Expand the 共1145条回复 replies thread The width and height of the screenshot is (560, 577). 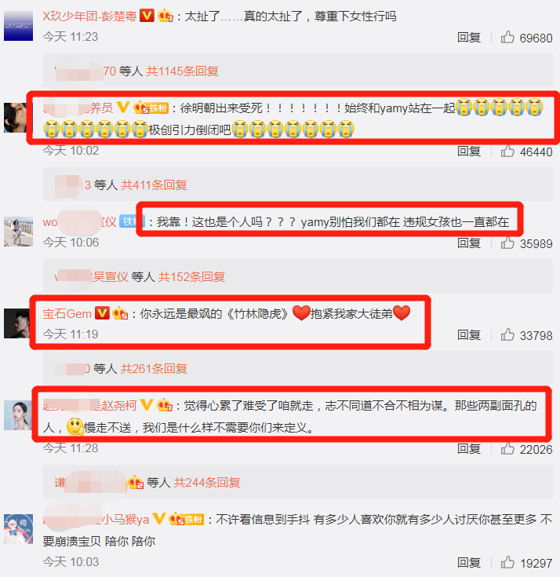coord(183,71)
